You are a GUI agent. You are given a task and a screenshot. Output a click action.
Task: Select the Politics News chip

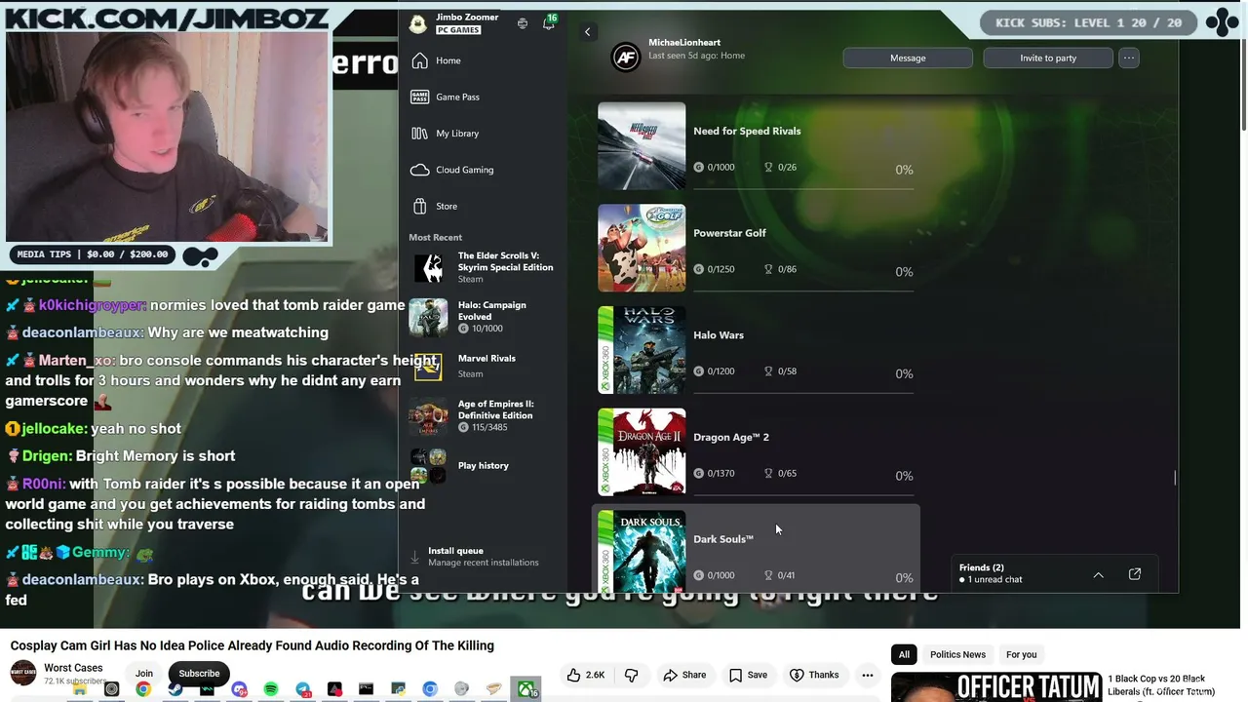pos(957,654)
